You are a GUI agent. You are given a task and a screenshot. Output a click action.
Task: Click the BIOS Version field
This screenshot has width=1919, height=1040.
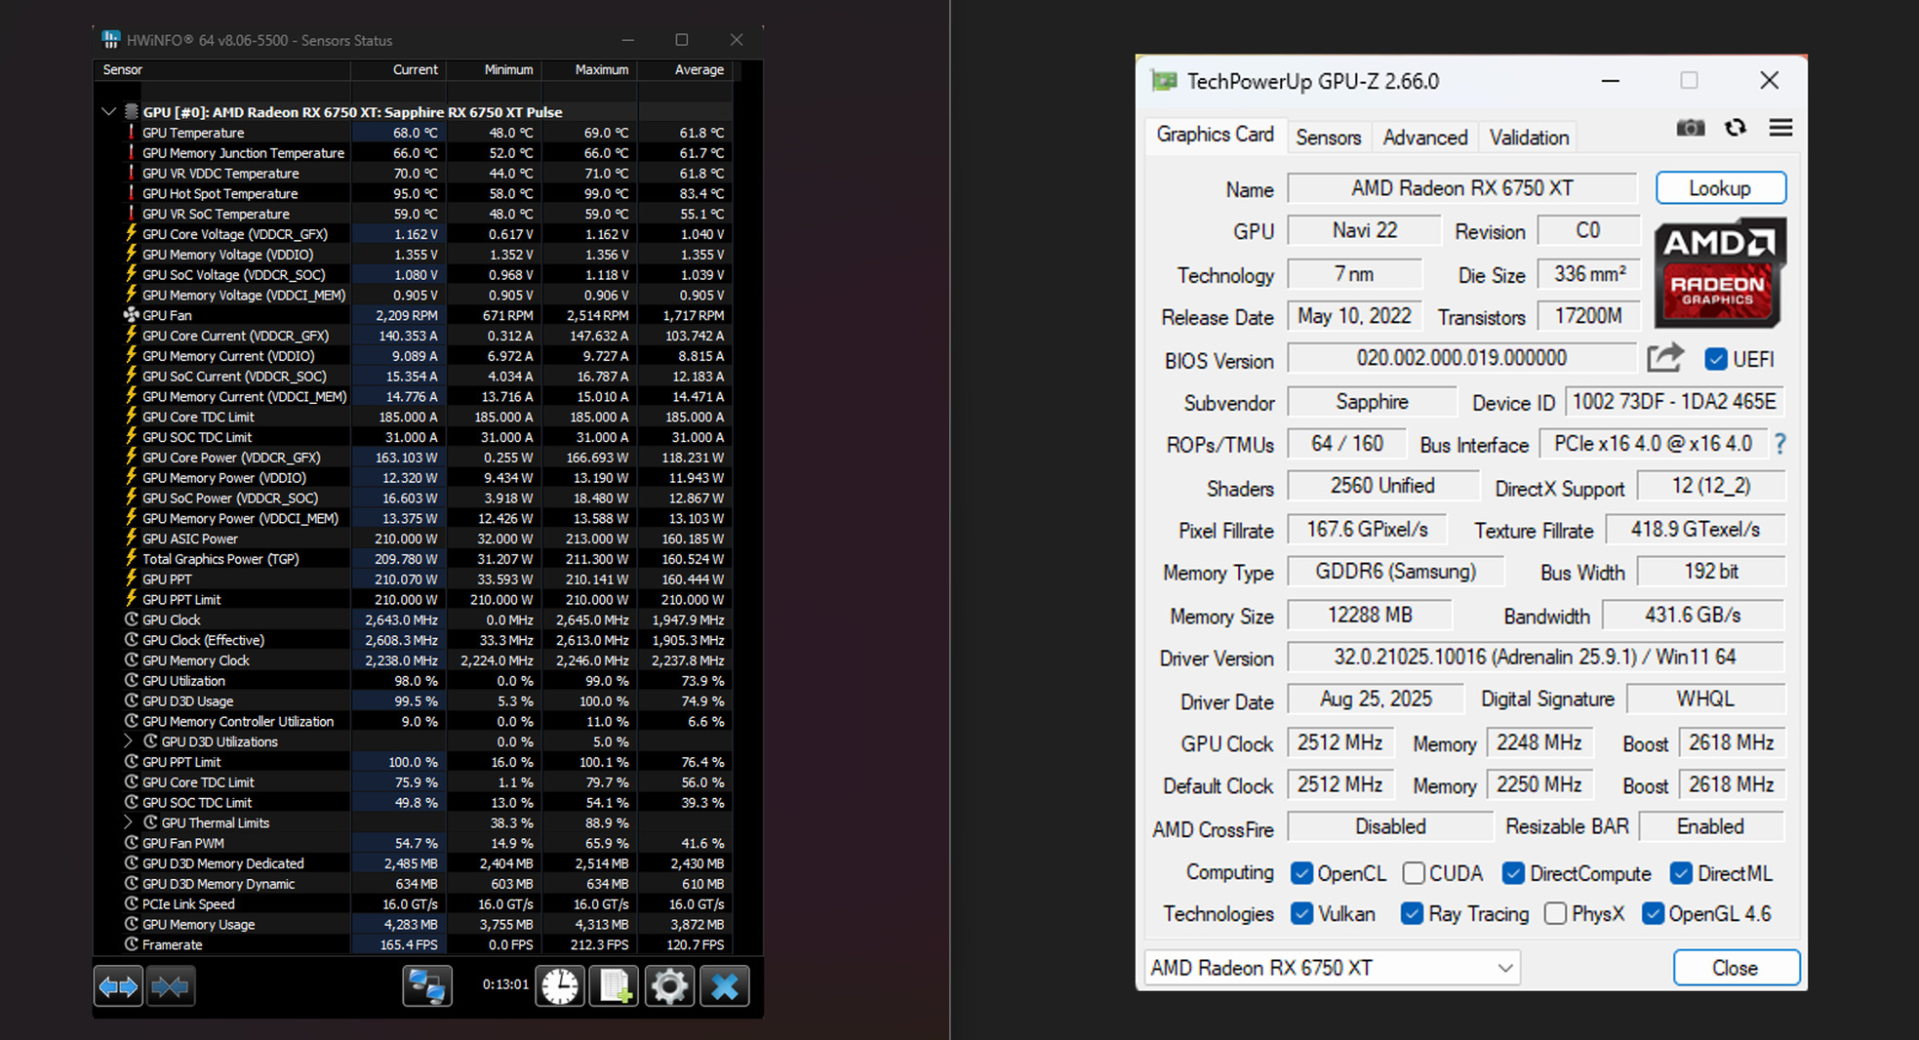click(1461, 358)
